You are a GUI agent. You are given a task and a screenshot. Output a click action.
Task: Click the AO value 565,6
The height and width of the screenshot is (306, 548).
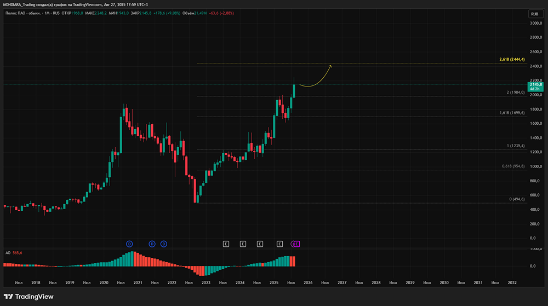(x=17, y=253)
